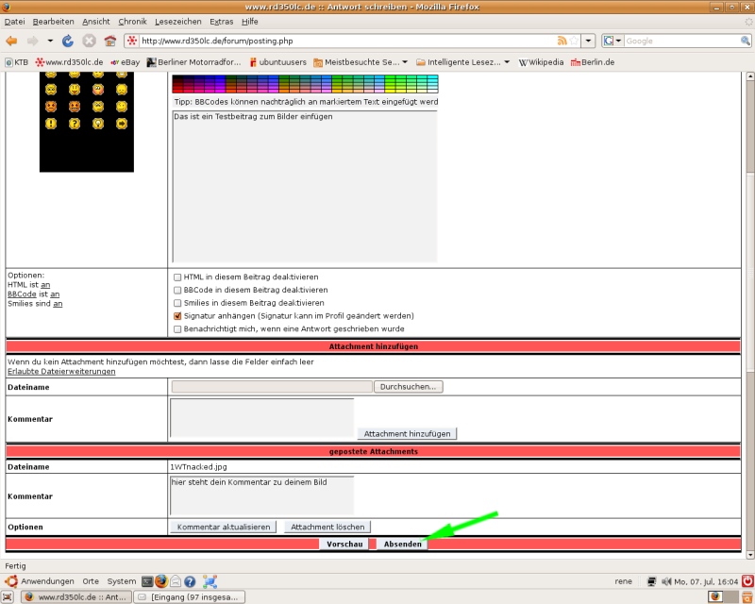Viewport: 755px width, 604px height.
Task: Check 'Benachrichtigt mich' on reply option
Action: (x=177, y=329)
